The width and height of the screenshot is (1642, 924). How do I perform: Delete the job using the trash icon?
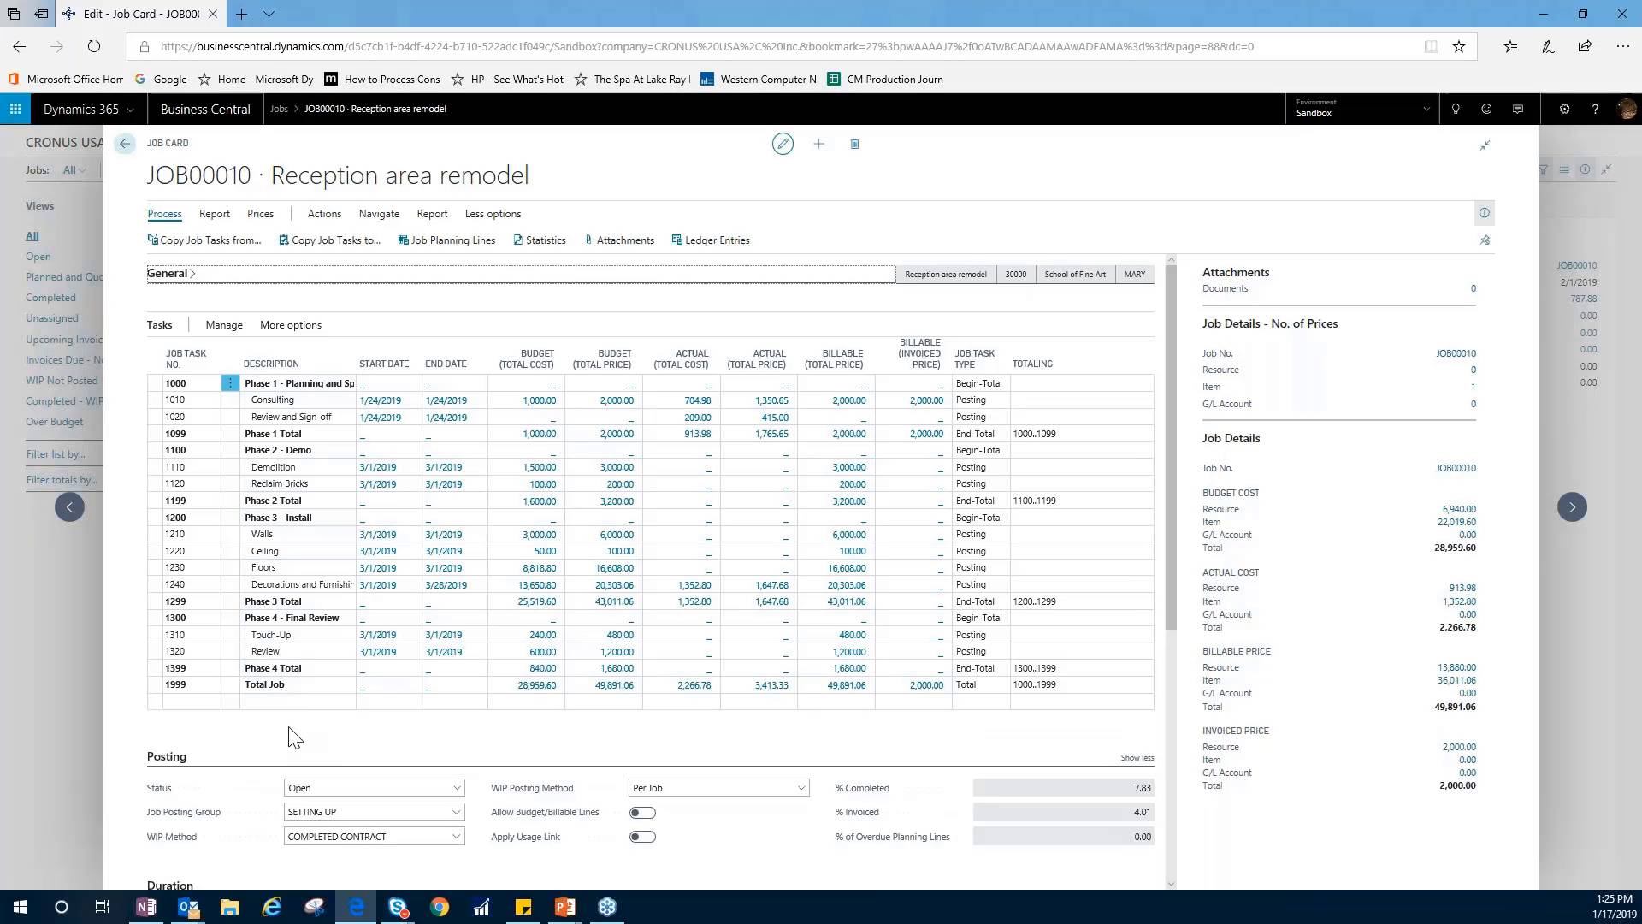[854, 144]
